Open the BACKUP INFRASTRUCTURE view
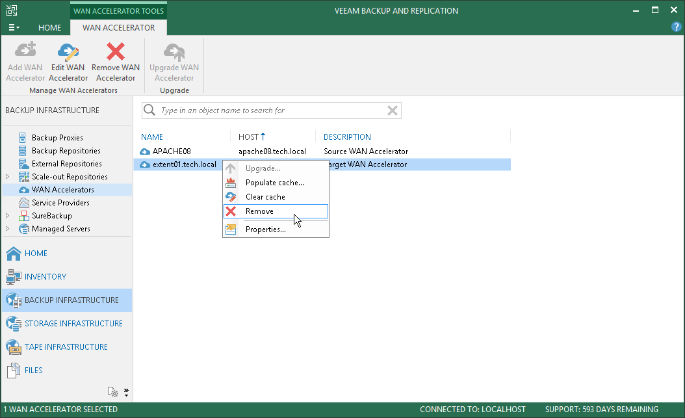Image resolution: width=685 pixels, height=418 pixels. 67,300
